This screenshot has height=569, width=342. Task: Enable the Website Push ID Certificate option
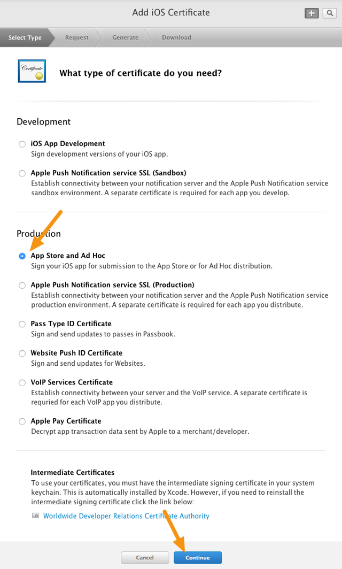pyautogui.click(x=22, y=353)
